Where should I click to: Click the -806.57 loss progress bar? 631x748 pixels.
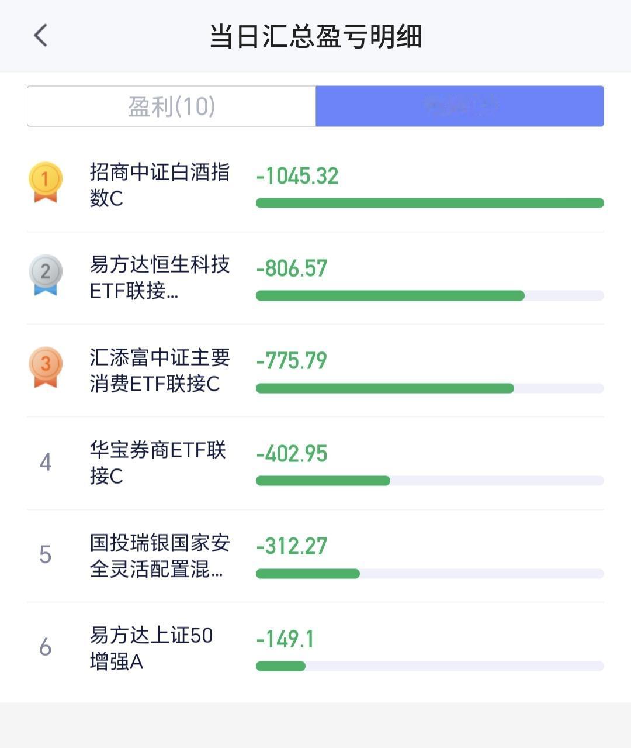[430, 296]
